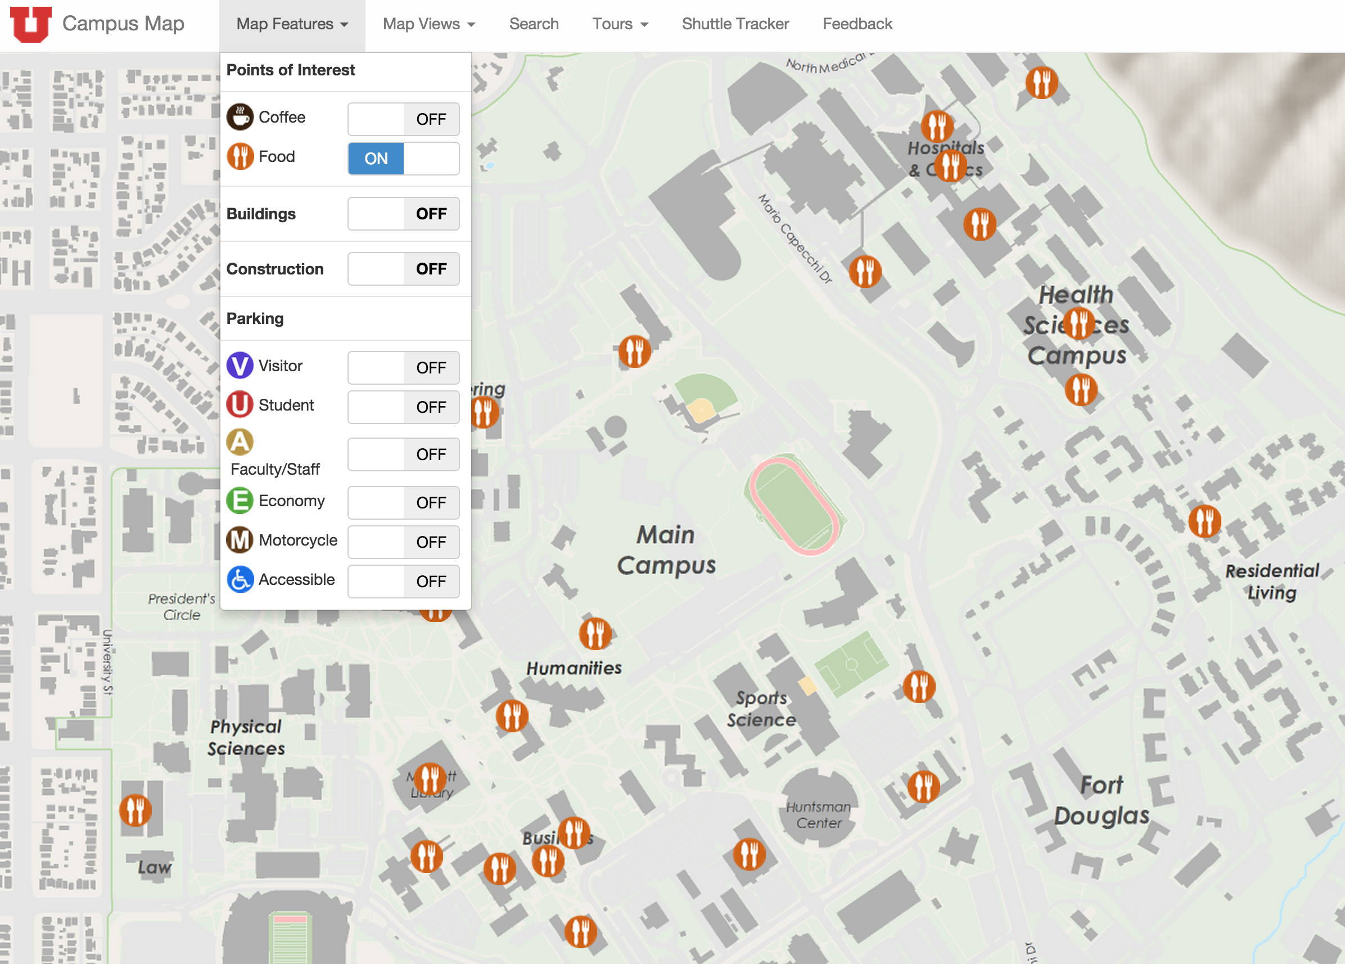1345x964 pixels.
Task: Click the Feedback button in navigation
Action: tap(857, 22)
